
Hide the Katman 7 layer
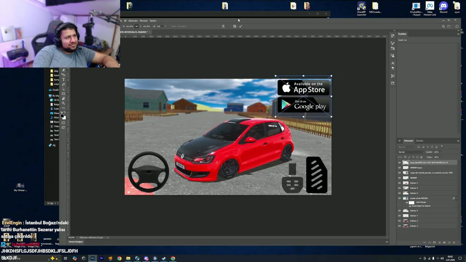(399, 216)
